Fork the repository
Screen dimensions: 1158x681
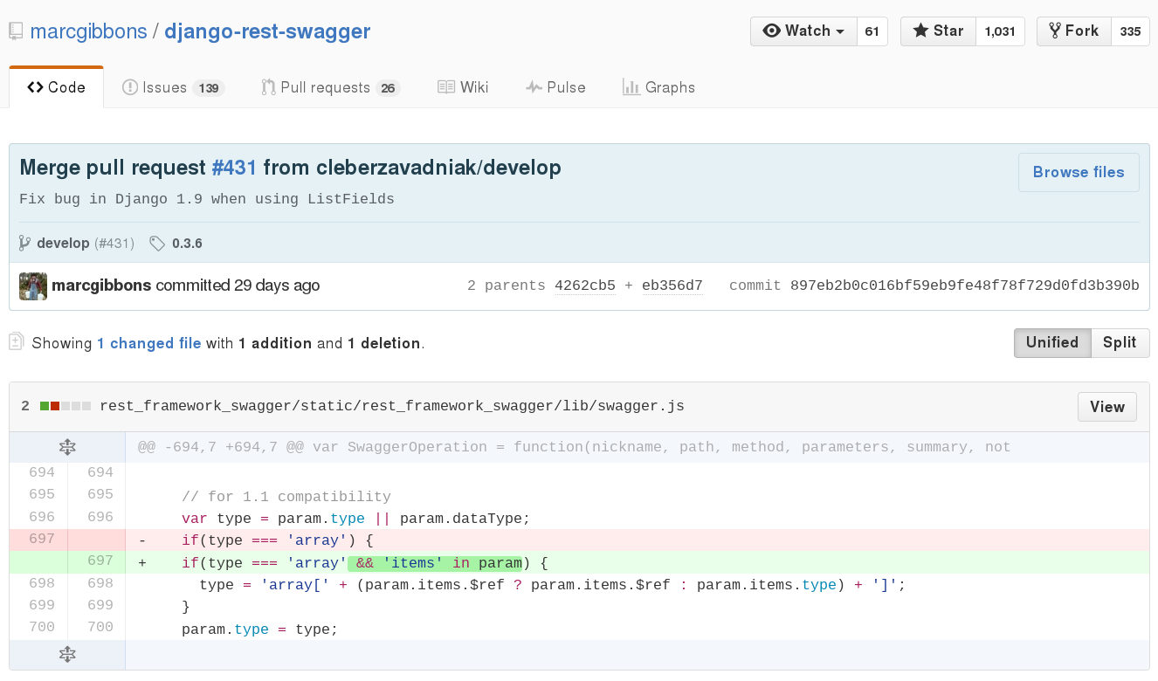click(x=1074, y=31)
